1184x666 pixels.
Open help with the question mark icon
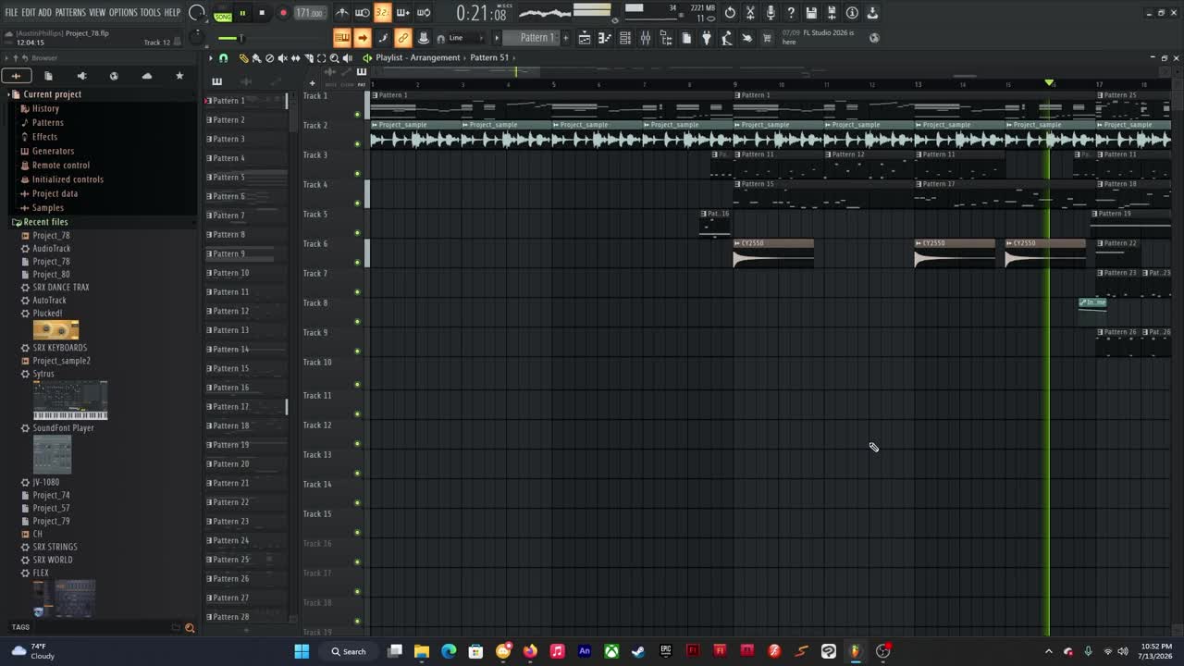(791, 13)
